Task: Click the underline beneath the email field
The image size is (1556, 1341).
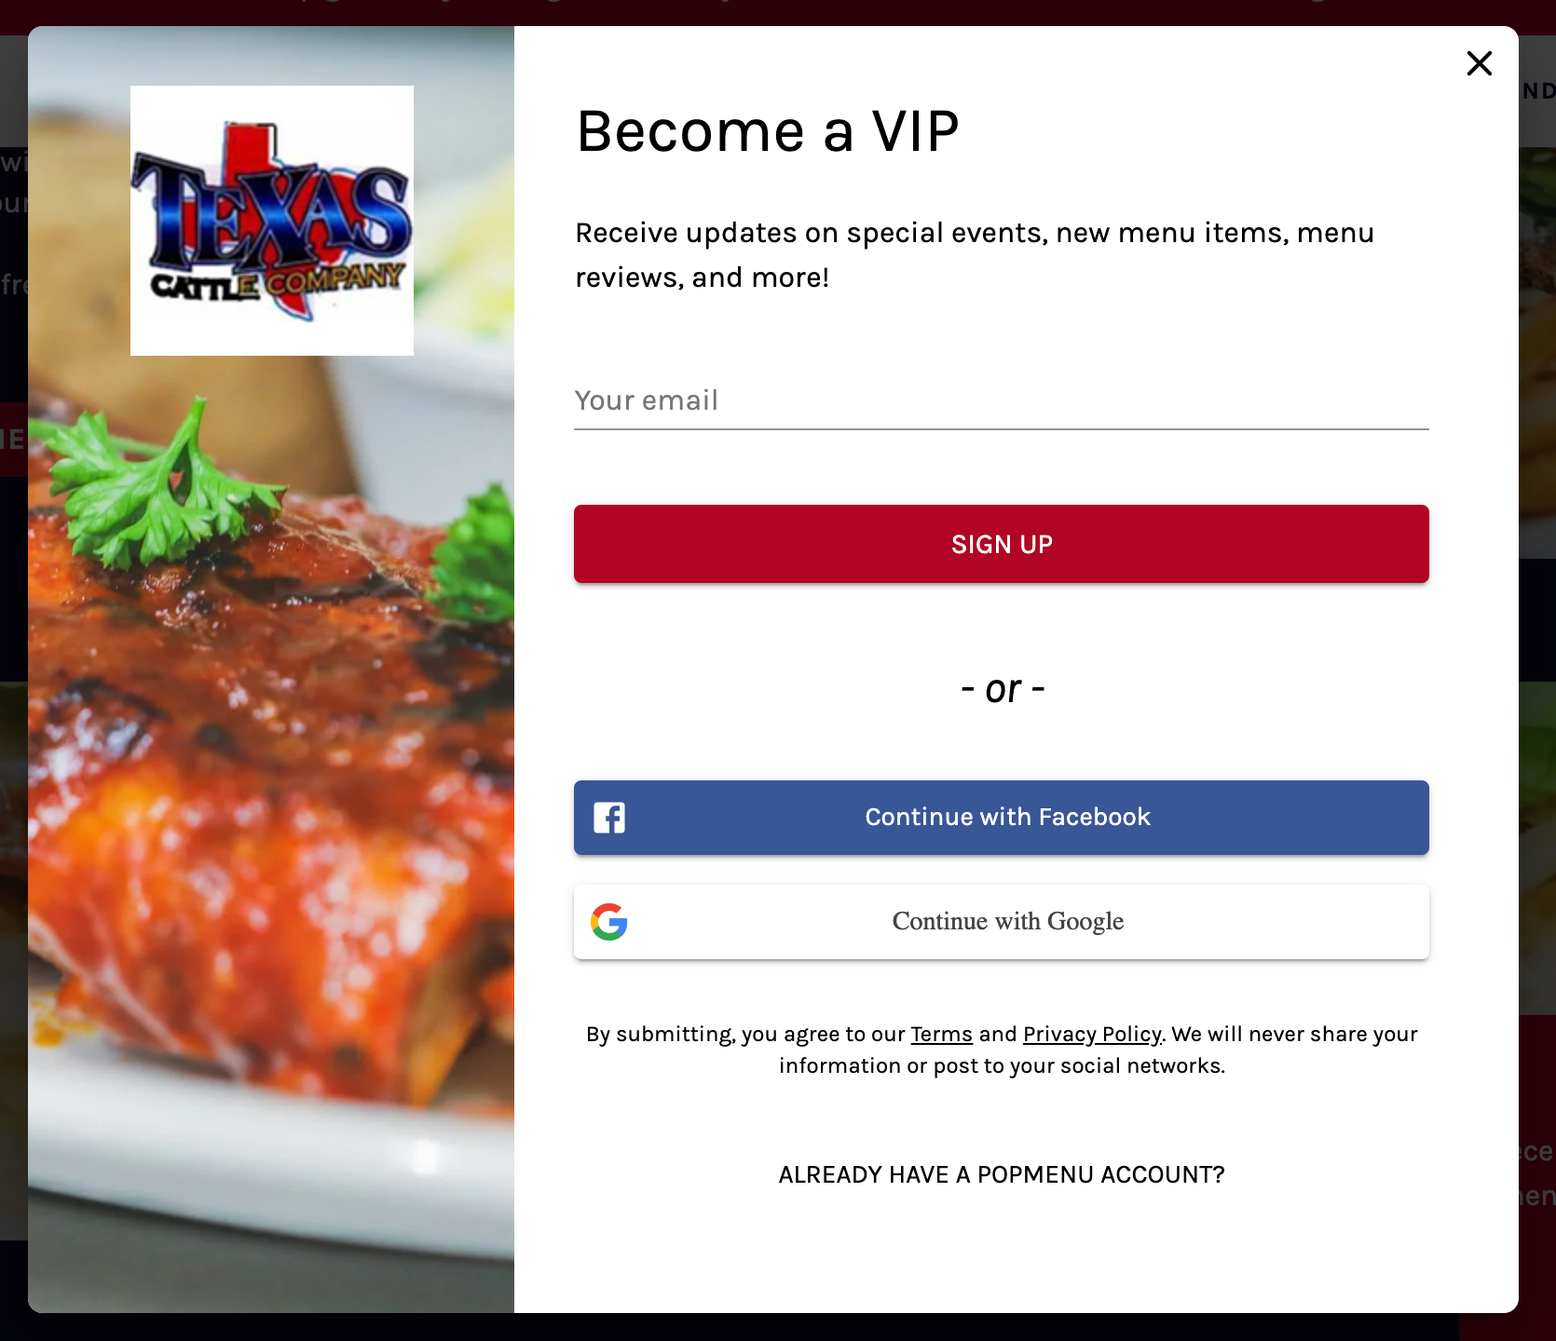Action: click(1002, 429)
